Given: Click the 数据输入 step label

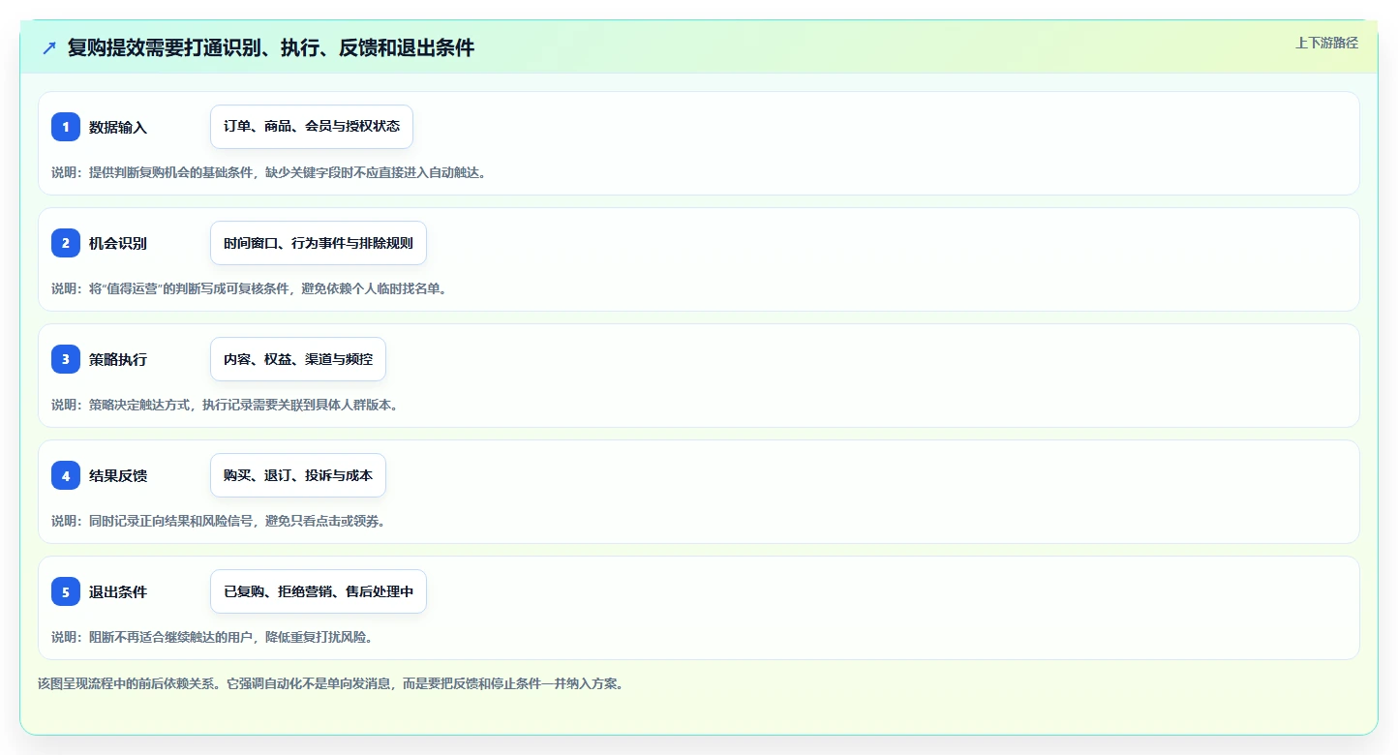Looking at the screenshot, I should [x=118, y=127].
